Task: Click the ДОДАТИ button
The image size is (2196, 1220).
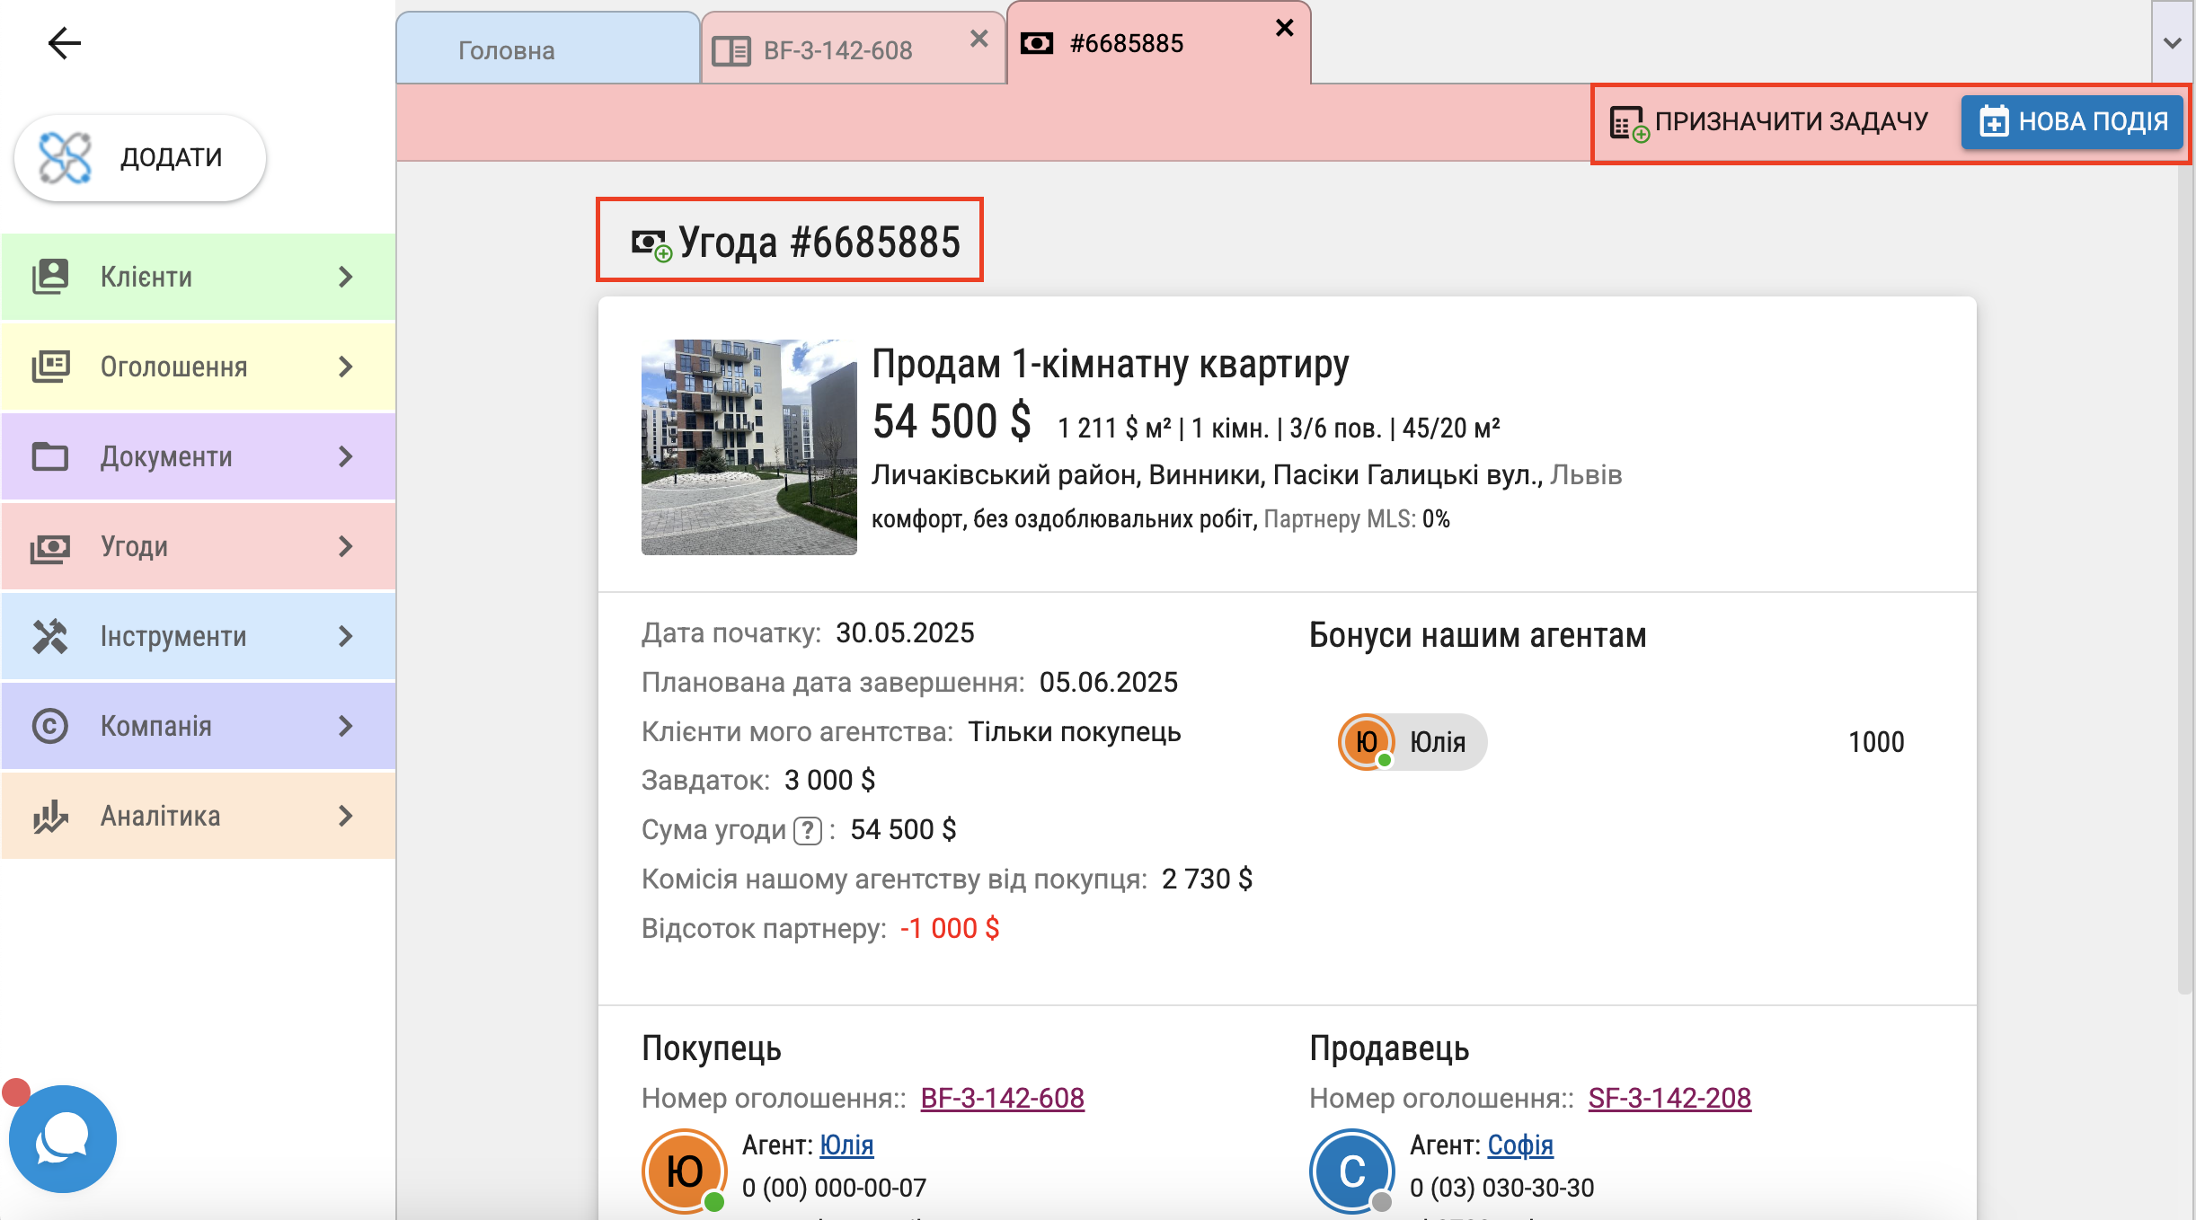Action: tap(140, 157)
